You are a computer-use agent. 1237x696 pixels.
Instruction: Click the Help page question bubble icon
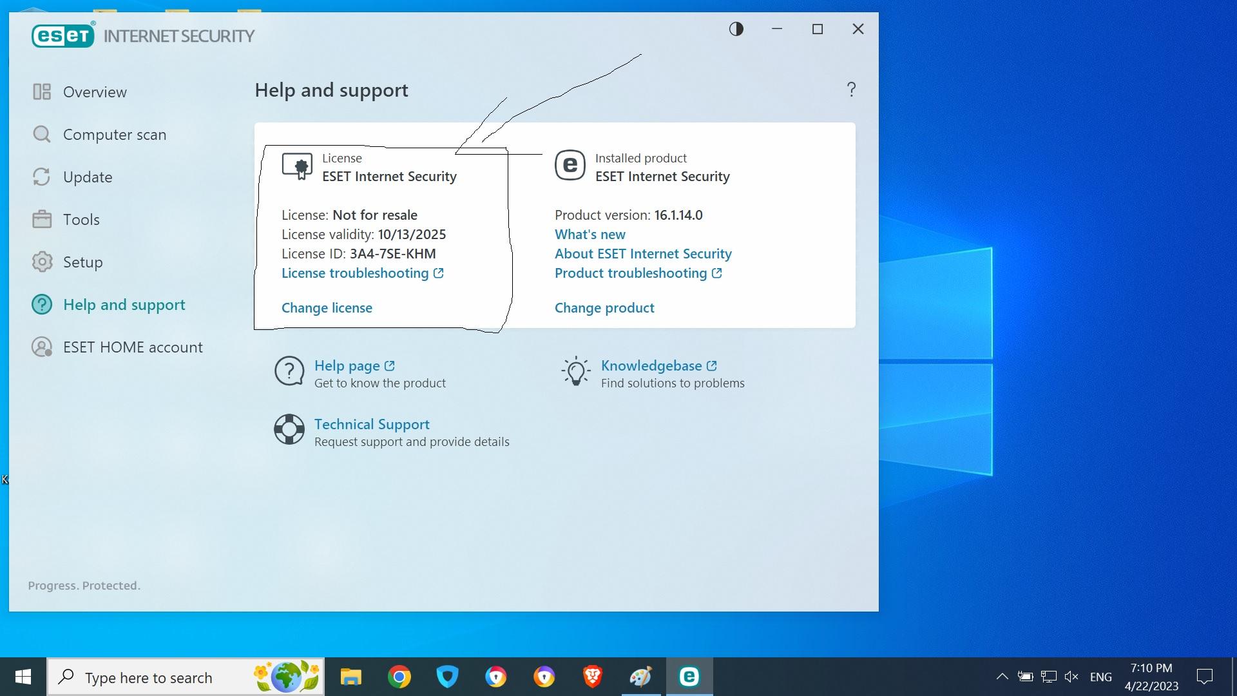(x=289, y=372)
